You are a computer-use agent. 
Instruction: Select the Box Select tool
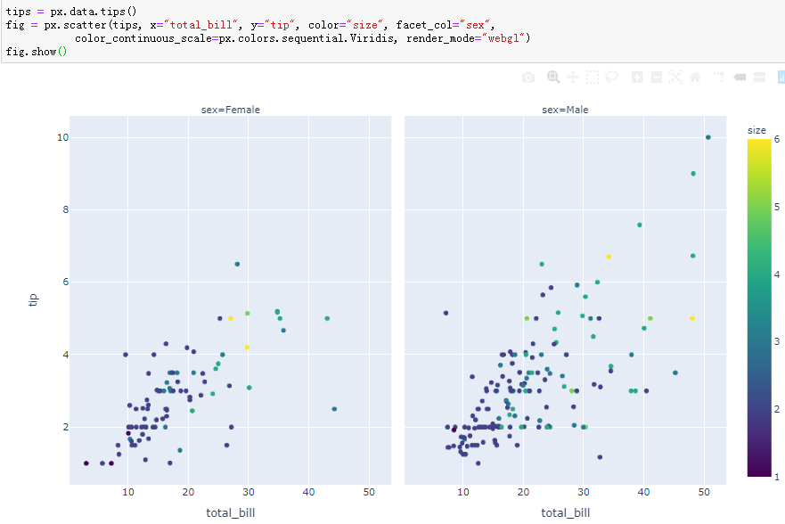click(x=593, y=78)
